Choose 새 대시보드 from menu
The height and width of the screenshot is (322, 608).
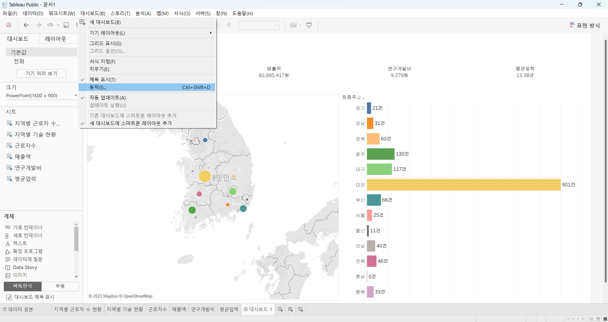pyautogui.click(x=147, y=23)
